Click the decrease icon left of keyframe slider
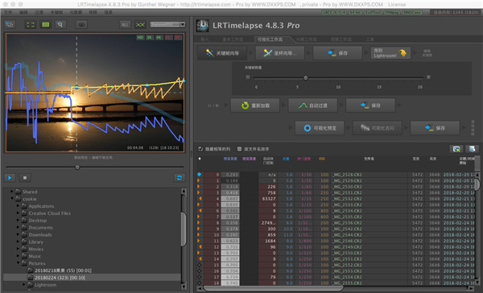 248,77
